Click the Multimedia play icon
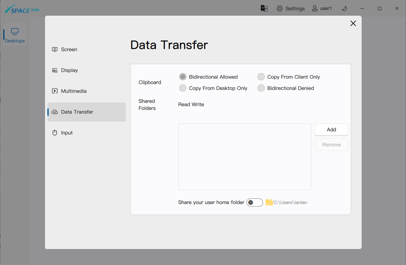Viewport: 406px width, 265px height. [55, 91]
